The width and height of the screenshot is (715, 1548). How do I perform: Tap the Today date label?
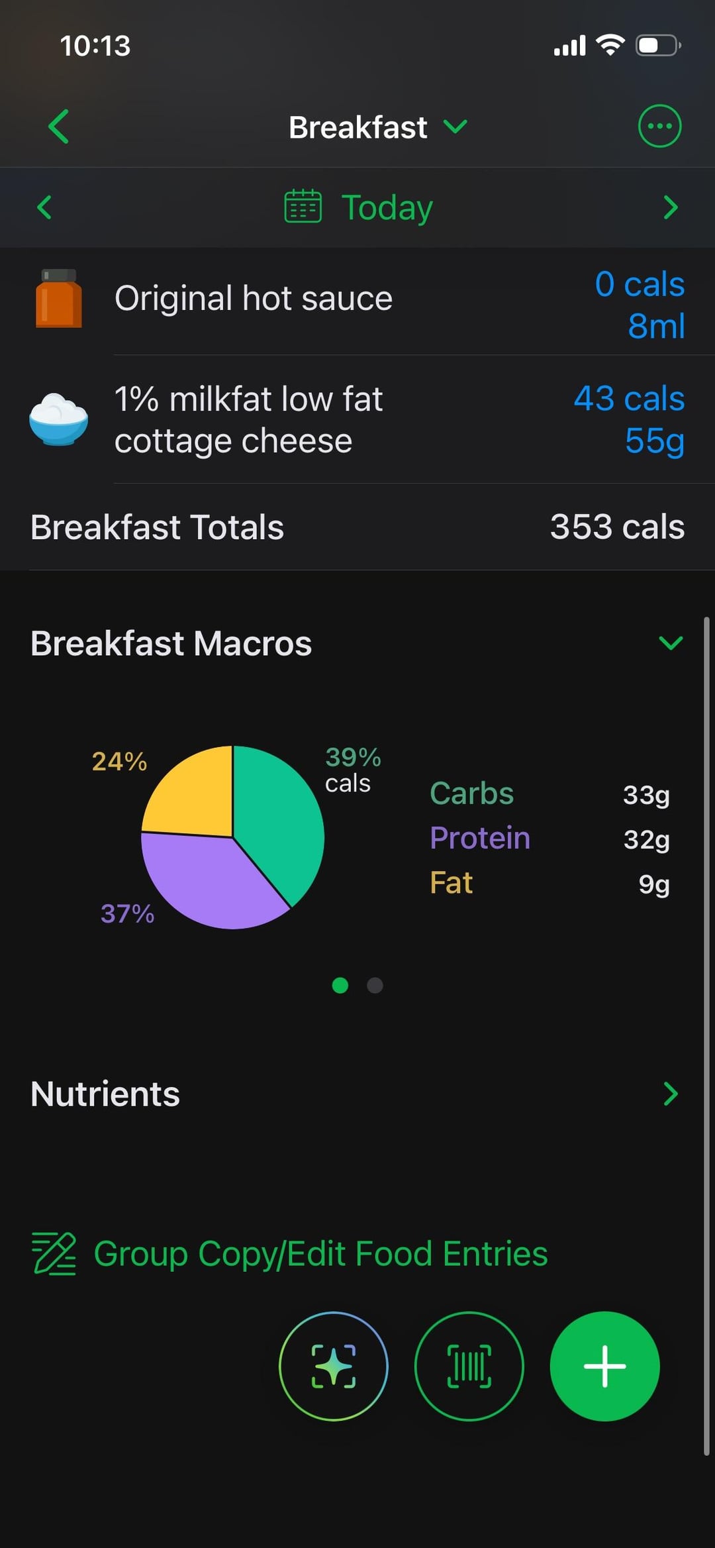pos(387,207)
